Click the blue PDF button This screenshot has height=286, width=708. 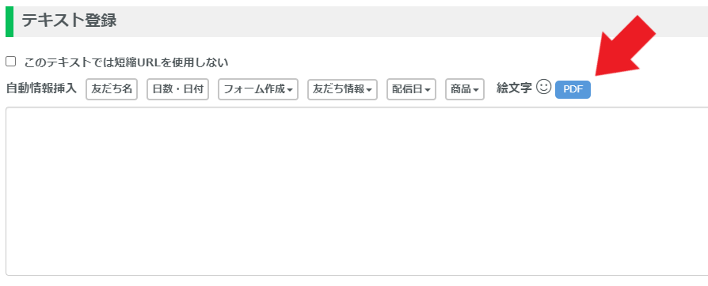[x=573, y=89]
